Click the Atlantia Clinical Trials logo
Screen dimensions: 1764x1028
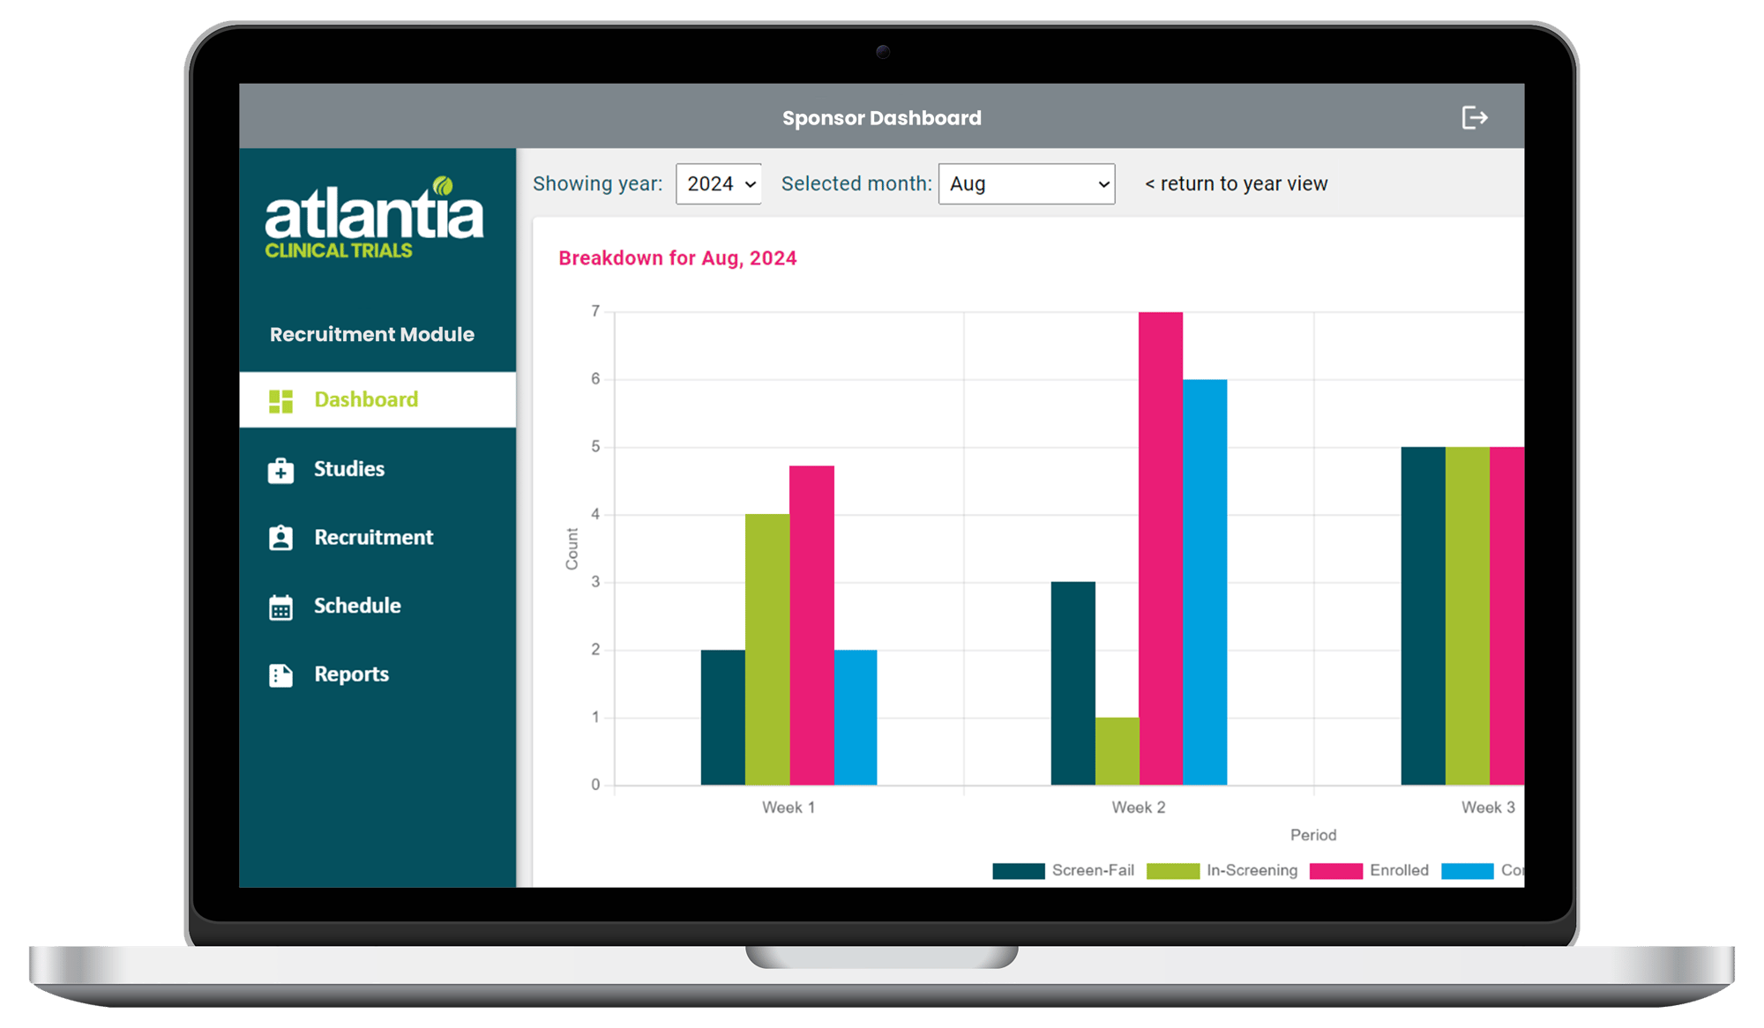point(374,217)
